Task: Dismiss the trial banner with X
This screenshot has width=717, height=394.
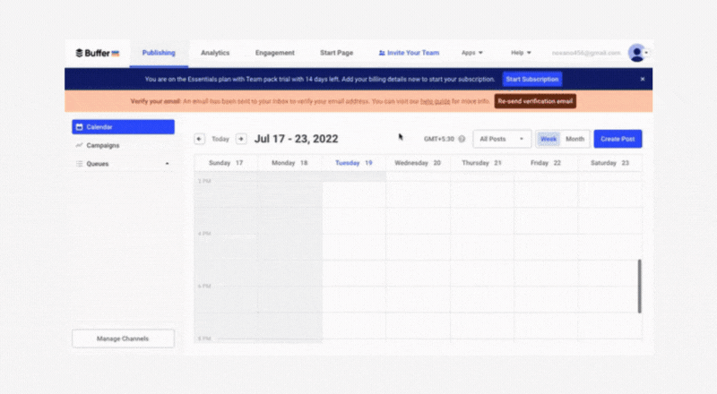Action: click(643, 79)
